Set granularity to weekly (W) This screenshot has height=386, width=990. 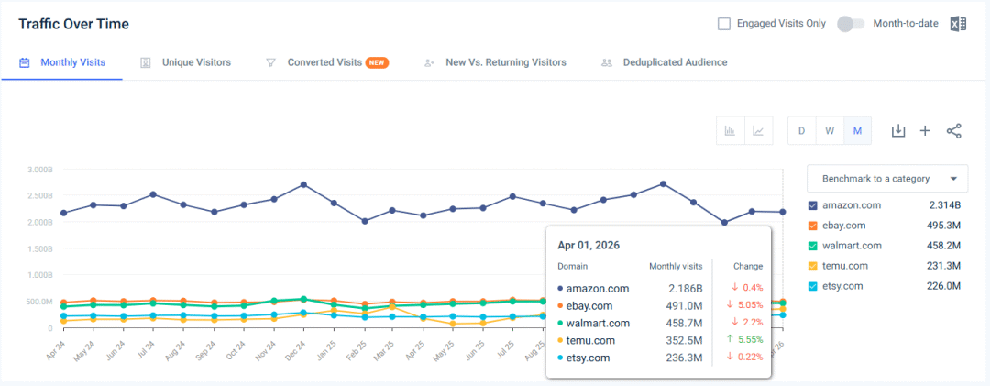coord(830,131)
